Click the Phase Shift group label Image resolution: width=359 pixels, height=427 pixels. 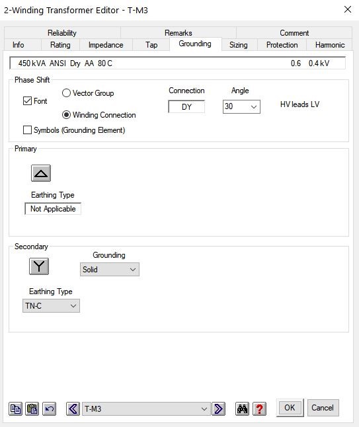[x=32, y=80]
